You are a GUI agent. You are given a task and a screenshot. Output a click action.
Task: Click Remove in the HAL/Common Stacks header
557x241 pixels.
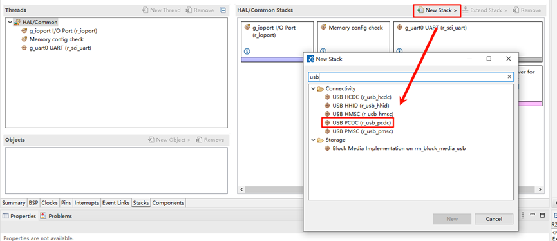(527, 10)
